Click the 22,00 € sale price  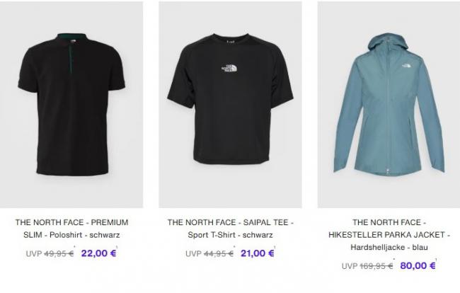98,253
